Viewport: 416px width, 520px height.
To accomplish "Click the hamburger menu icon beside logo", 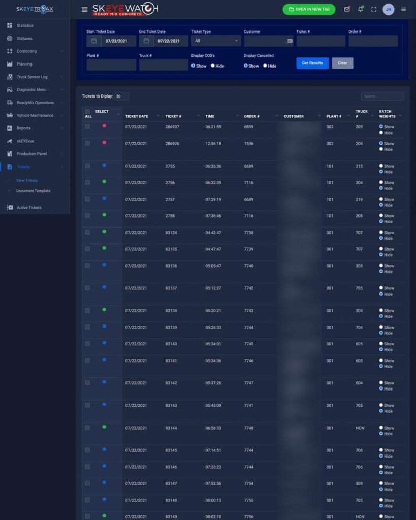I will click(84, 9).
